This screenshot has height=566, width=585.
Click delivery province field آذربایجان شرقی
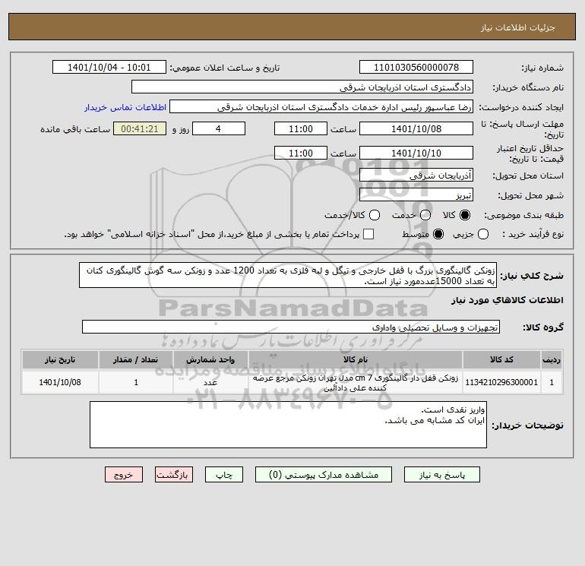[x=416, y=175]
